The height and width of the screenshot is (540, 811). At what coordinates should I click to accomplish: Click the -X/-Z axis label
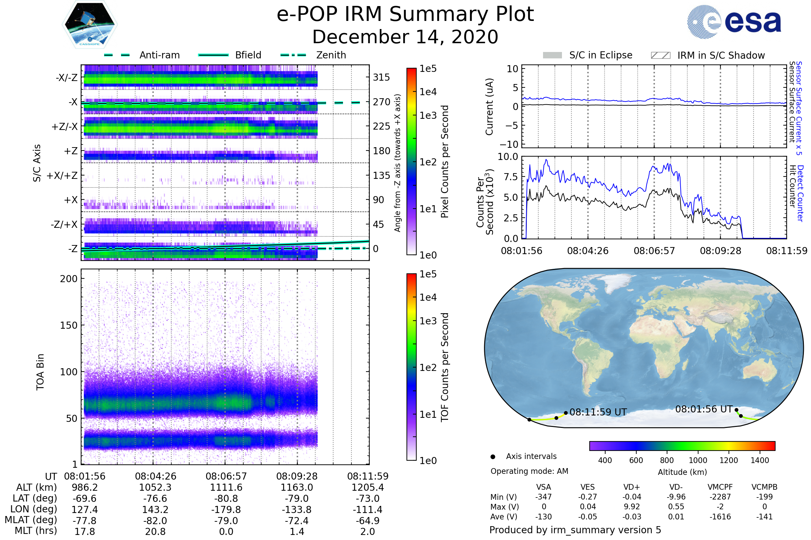click(x=67, y=78)
